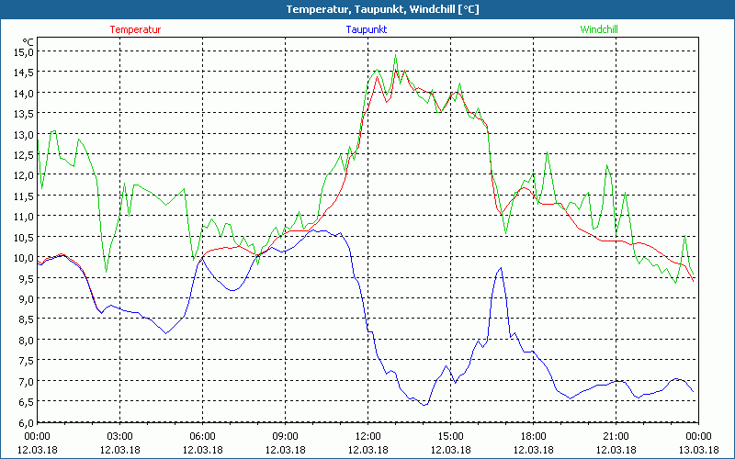This screenshot has height=459, width=735.
Task: Click the green Windchill legend label
Action: 599,29
